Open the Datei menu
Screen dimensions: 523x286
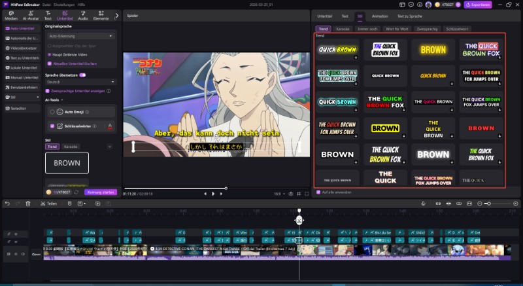(x=46, y=5)
